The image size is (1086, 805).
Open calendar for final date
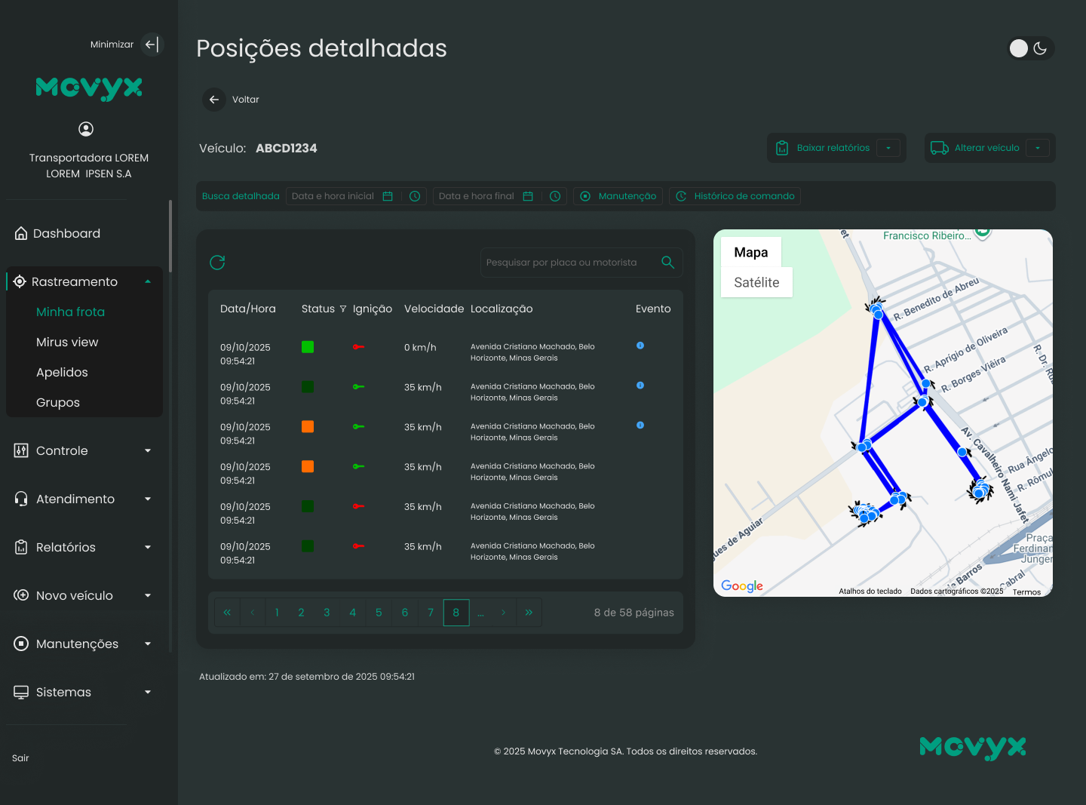(528, 196)
